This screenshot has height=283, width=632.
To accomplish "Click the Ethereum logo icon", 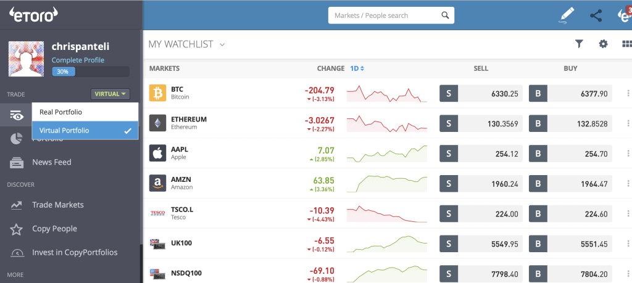I will click(157, 123).
